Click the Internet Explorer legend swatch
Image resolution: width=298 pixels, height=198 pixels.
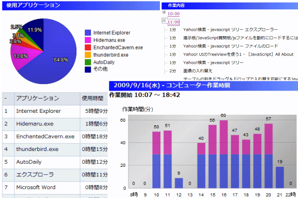click(x=88, y=32)
